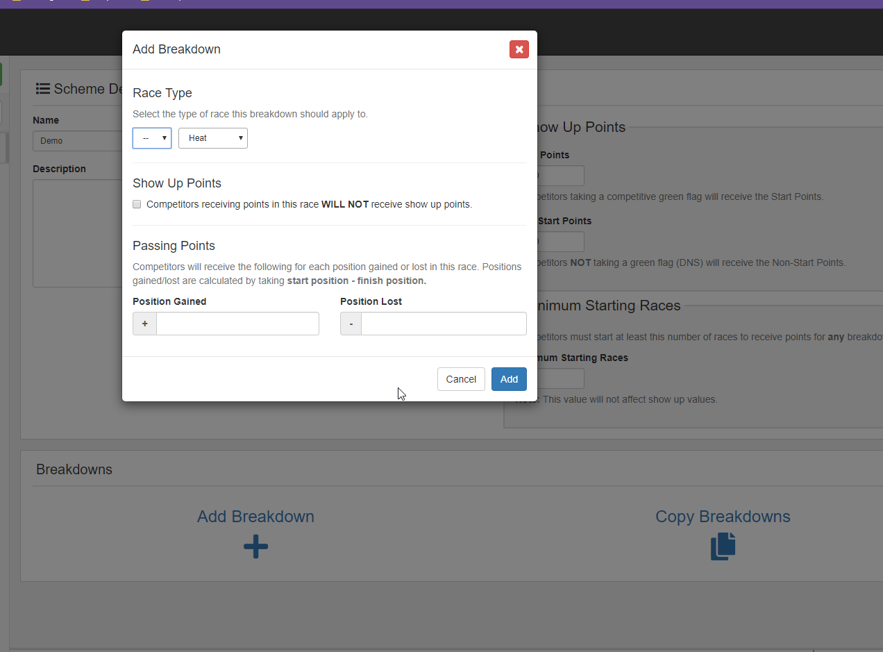The height and width of the screenshot is (652, 883).
Task: Click the Copy Breakdowns link in background page
Action: pos(723,517)
